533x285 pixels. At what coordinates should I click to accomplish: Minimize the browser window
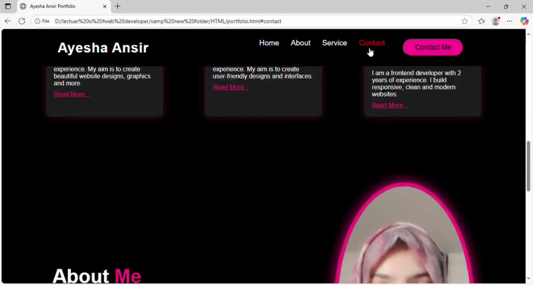click(488, 6)
